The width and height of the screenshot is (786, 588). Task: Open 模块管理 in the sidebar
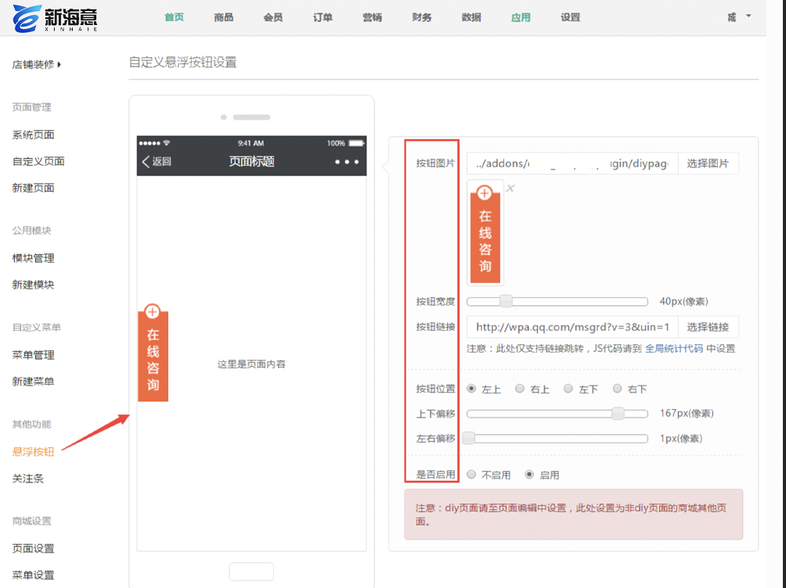[33, 258]
